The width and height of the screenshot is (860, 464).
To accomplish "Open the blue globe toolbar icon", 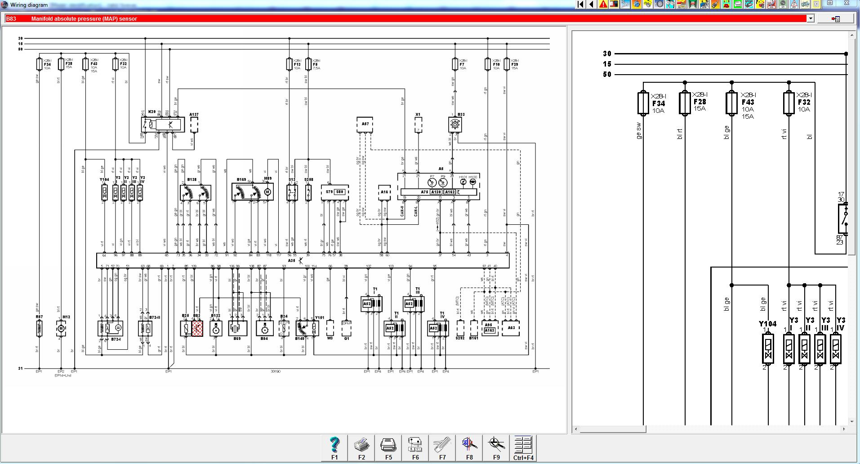I will pyautogui.click(x=637, y=4).
